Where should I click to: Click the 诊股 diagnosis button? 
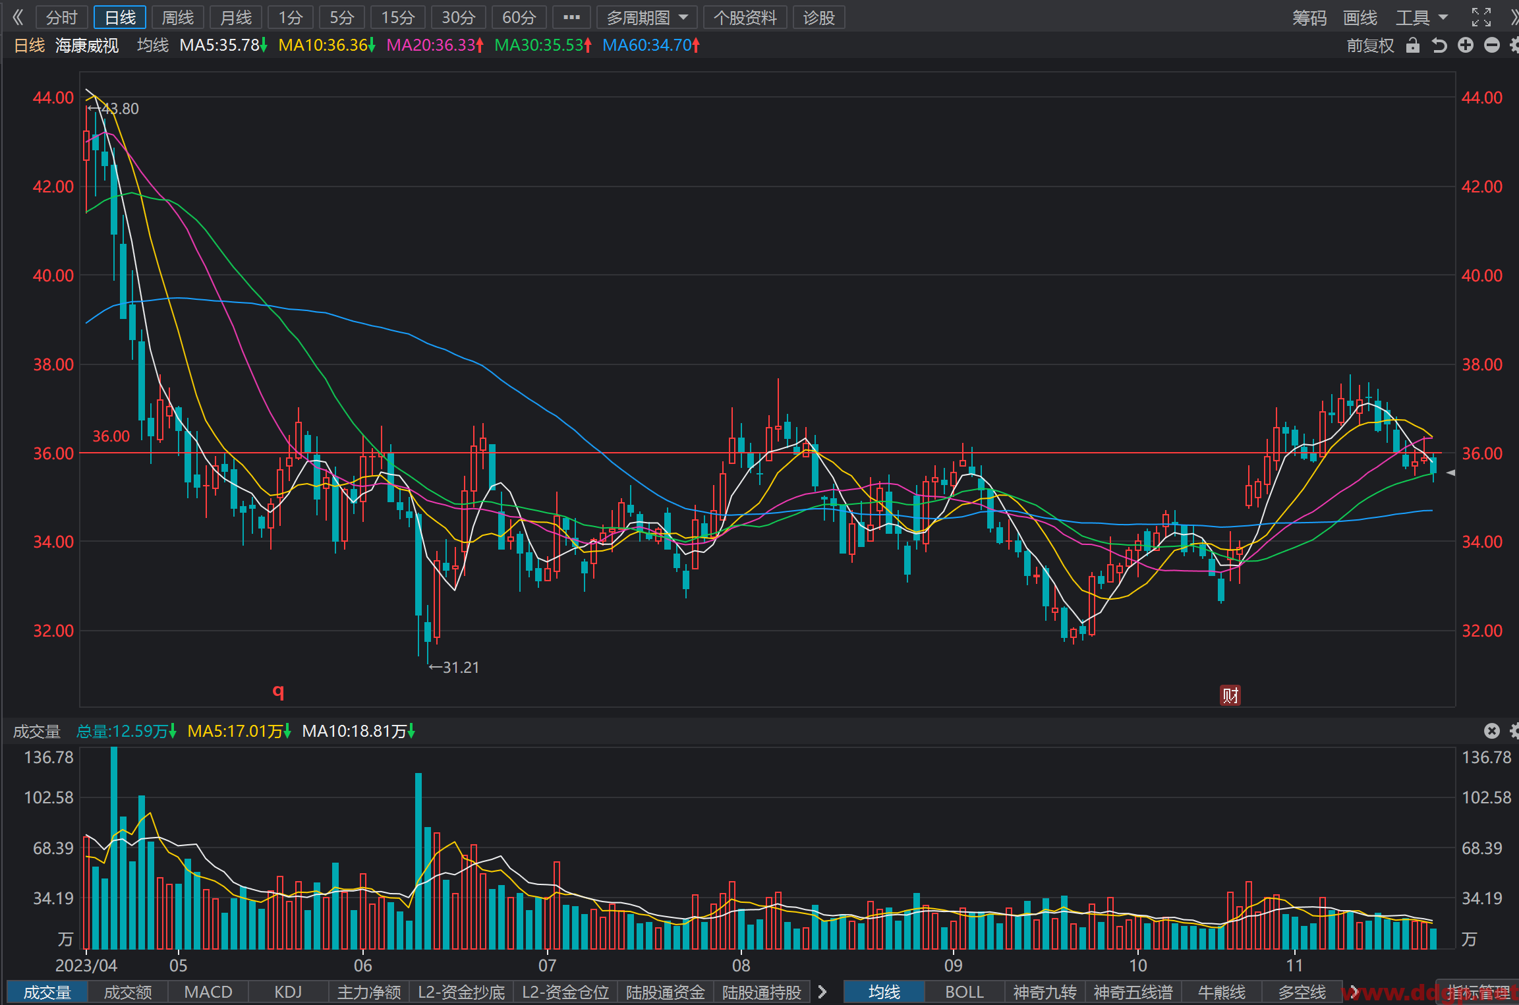(x=819, y=18)
